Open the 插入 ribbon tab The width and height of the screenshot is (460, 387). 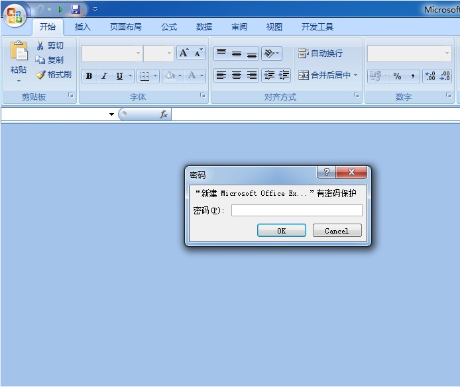click(82, 27)
